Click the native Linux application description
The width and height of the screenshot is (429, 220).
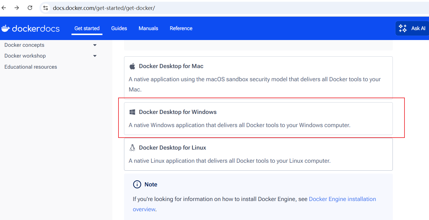coord(230,161)
